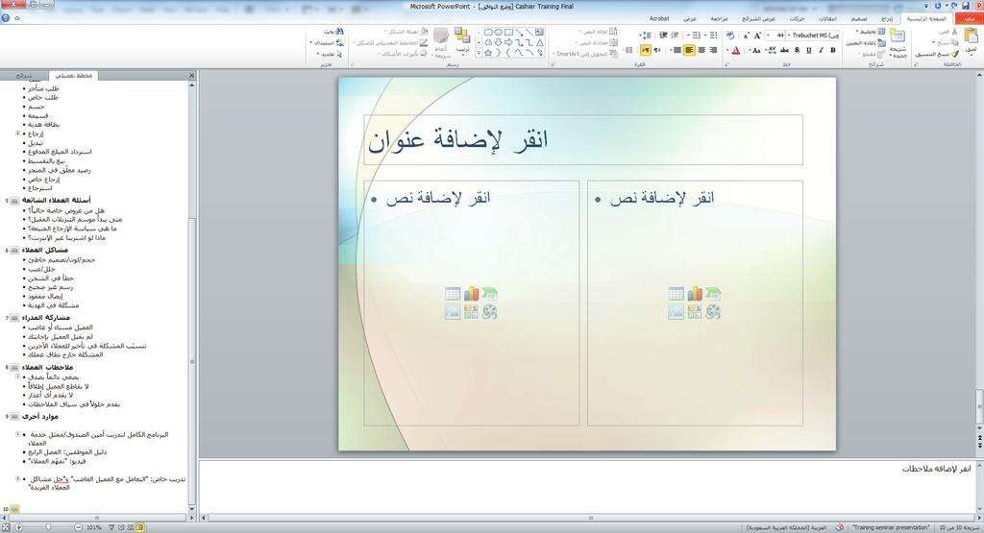
Task: Toggle Strikethrough (abc) formatting
Action: pyautogui.click(x=784, y=50)
